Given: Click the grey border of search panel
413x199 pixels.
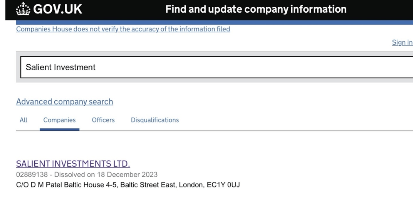Looking at the screenshot, I should (215, 54).
